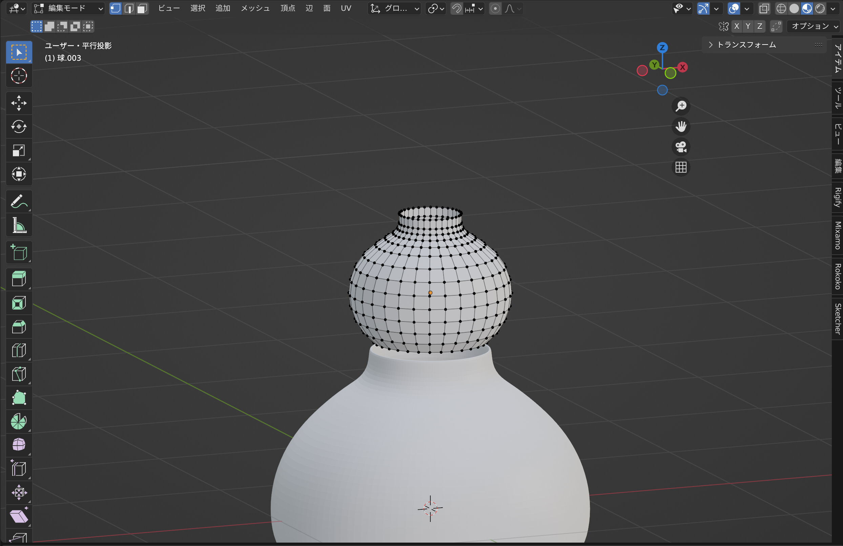Image resolution: width=843 pixels, height=546 pixels.
Task: Open snapping options dropdown
Action: click(x=475, y=8)
